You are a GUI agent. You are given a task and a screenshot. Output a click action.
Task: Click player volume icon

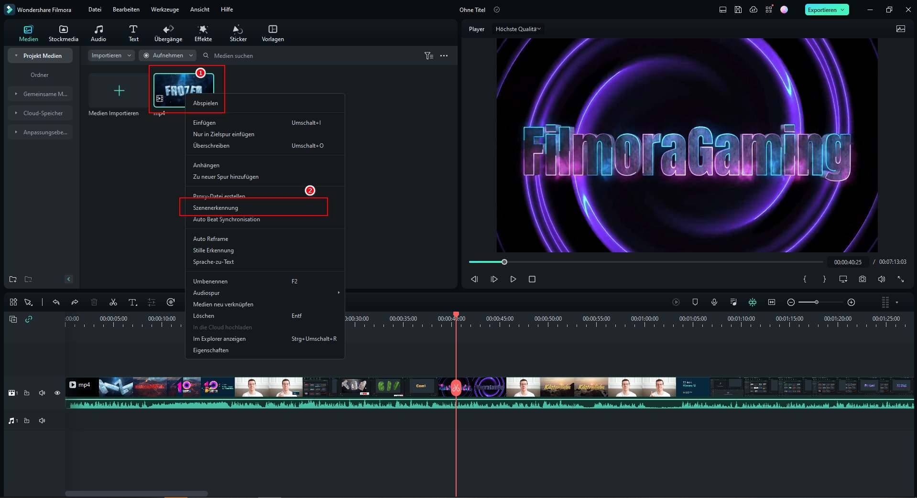[882, 279]
